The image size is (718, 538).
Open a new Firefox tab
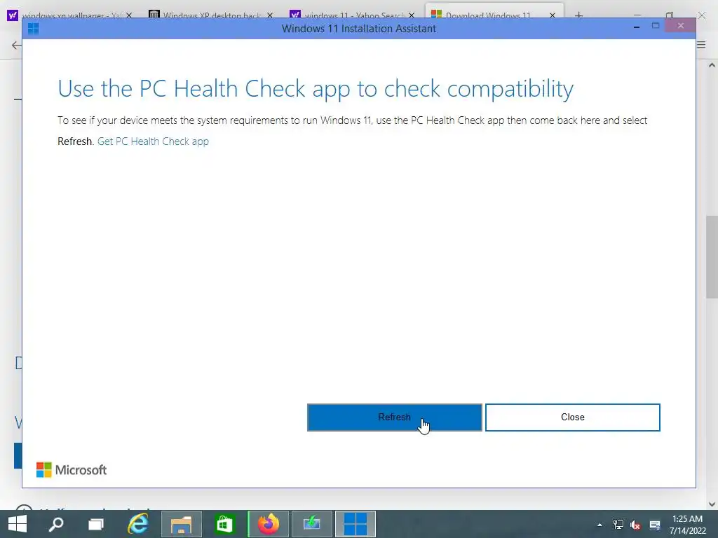pyautogui.click(x=578, y=15)
